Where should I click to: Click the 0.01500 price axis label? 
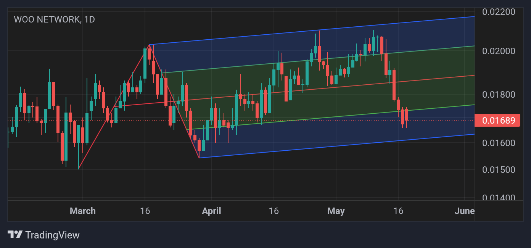(499, 169)
